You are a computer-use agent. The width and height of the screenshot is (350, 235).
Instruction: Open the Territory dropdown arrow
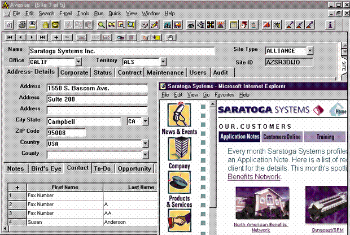pyautogui.click(x=163, y=62)
